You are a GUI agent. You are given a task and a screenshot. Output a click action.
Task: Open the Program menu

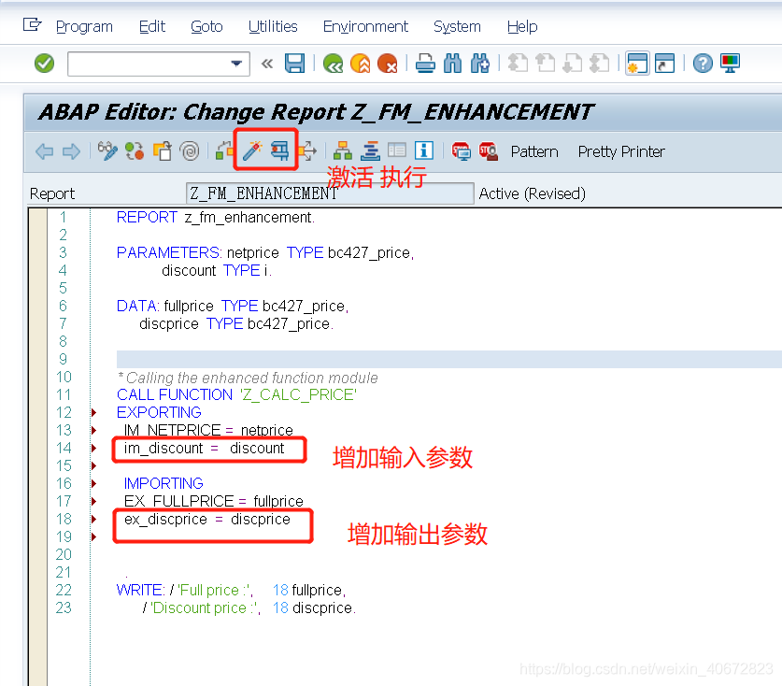[84, 26]
